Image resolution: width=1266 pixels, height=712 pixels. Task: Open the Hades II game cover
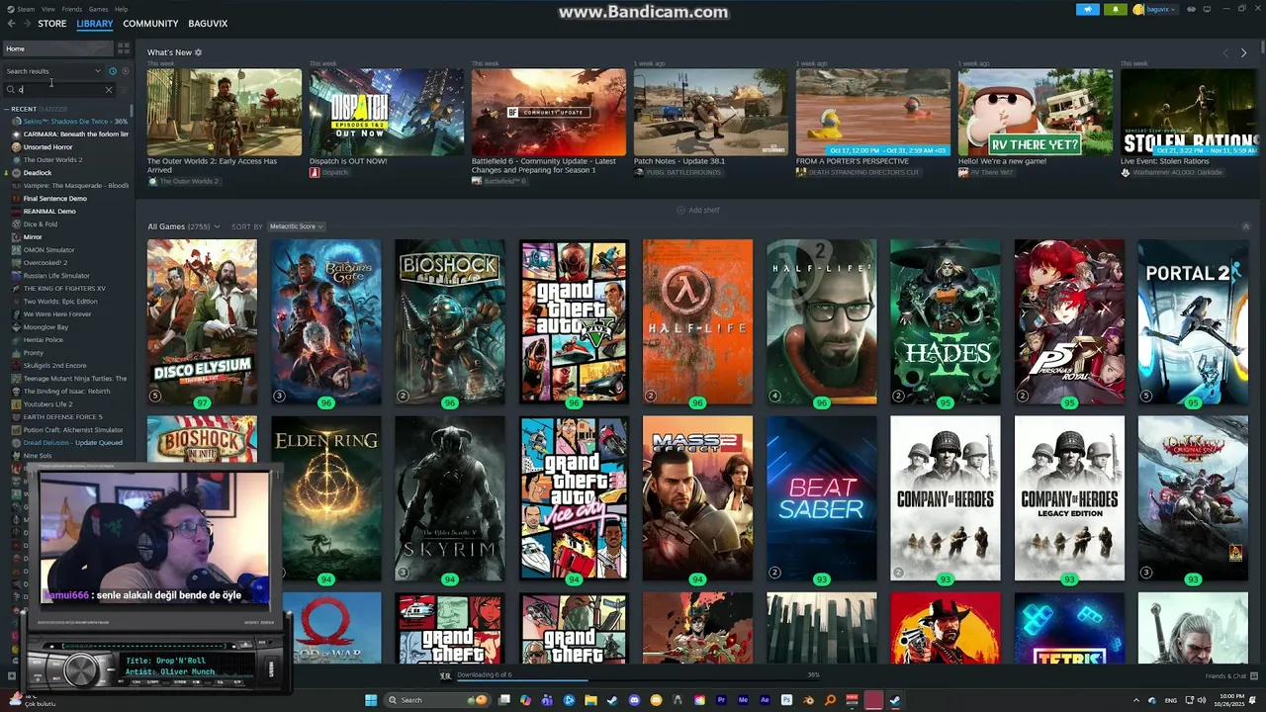[x=946, y=321]
